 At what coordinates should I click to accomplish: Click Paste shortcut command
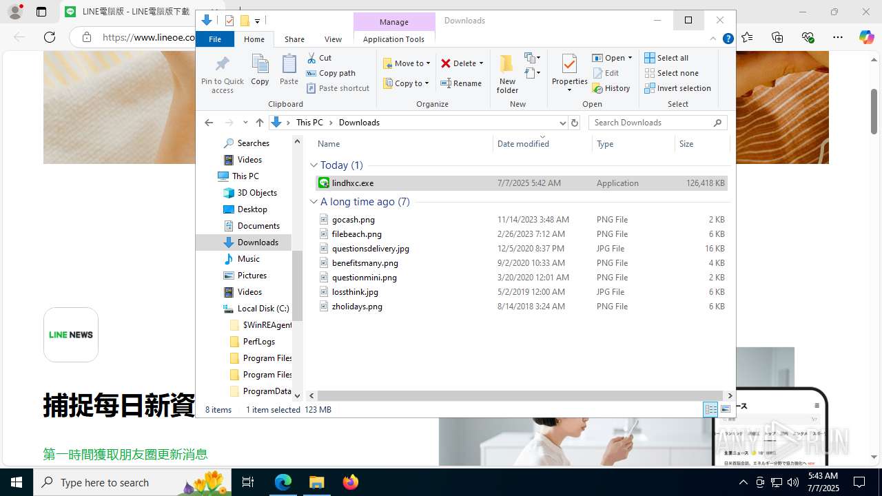pos(338,88)
